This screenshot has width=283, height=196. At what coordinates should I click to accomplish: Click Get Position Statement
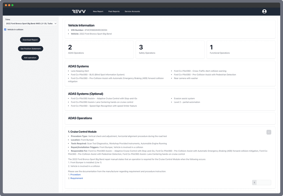[30, 49]
